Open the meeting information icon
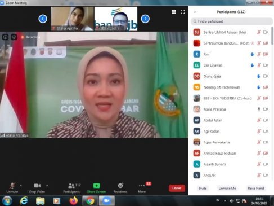 click(x=5, y=37)
